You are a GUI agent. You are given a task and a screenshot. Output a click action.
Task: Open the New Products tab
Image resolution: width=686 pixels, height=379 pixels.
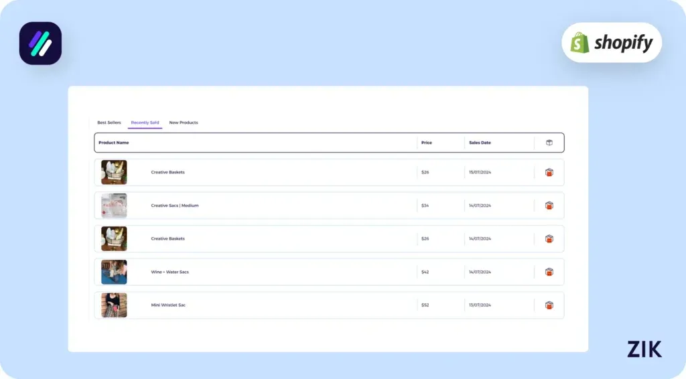tap(184, 123)
